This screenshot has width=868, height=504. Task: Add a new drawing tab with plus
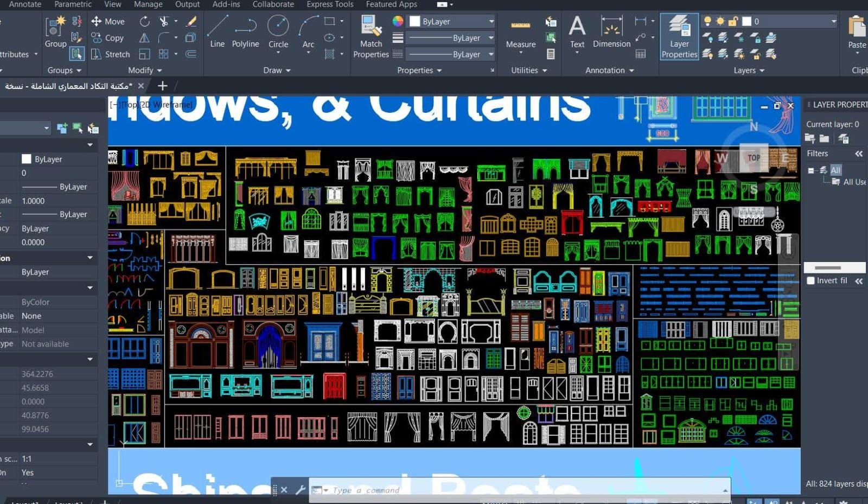[x=162, y=86]
